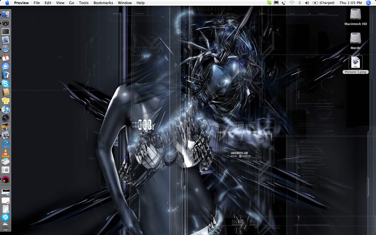376x235 pixels.
Task: Open iChat video bubble icon in dock
Action: [x=5, y=66]
